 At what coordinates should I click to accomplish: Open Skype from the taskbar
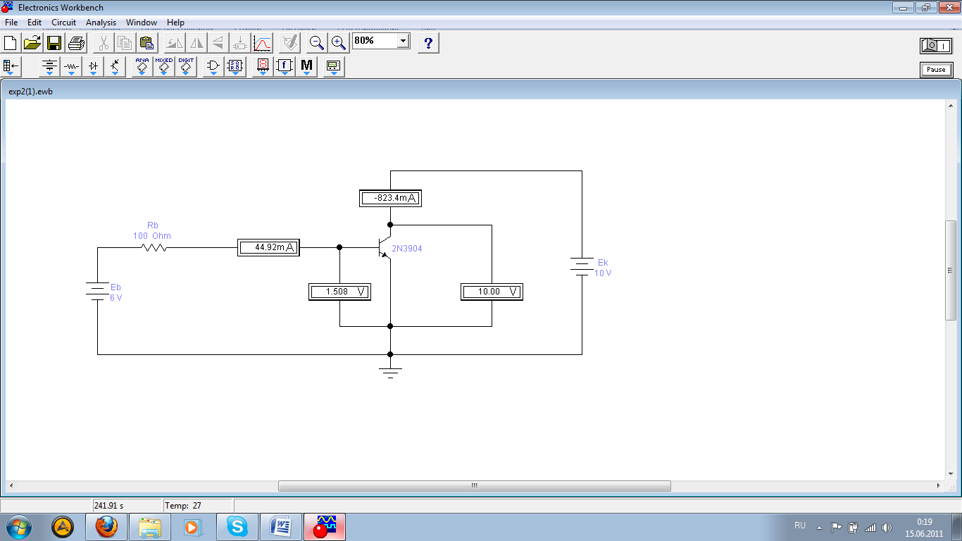pyautogui.click(x=237, y=527)
